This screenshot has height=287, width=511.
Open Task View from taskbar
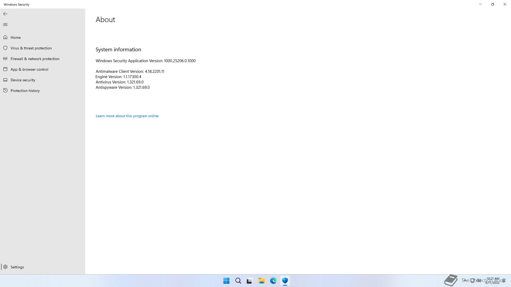coord(249,281)
